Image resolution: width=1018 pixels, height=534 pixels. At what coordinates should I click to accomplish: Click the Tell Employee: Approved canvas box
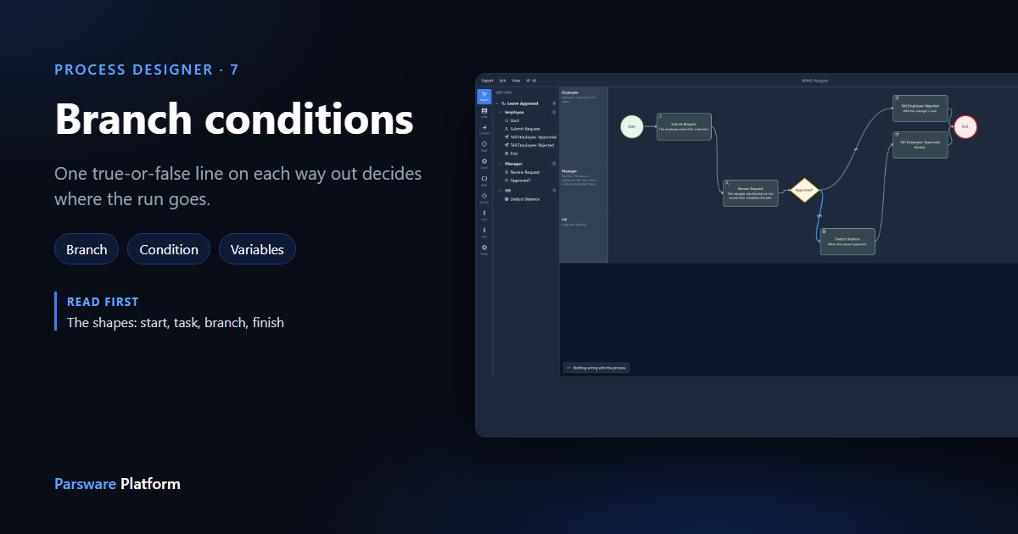[920, 144]
